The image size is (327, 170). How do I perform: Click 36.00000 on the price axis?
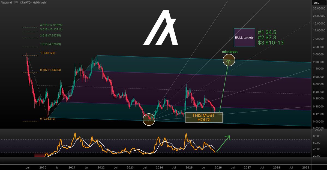pos(319,8)
